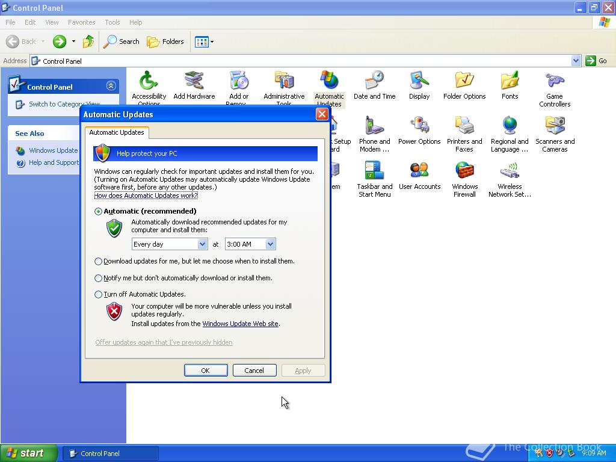Open the Help menu
The image size is (616, 462).
(x=135, y=22)
